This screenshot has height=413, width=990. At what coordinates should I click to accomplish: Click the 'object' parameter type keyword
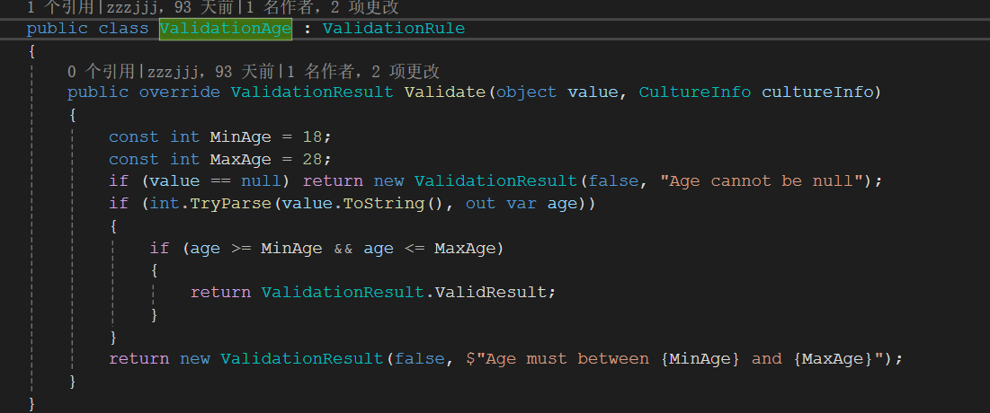point(527,92)
